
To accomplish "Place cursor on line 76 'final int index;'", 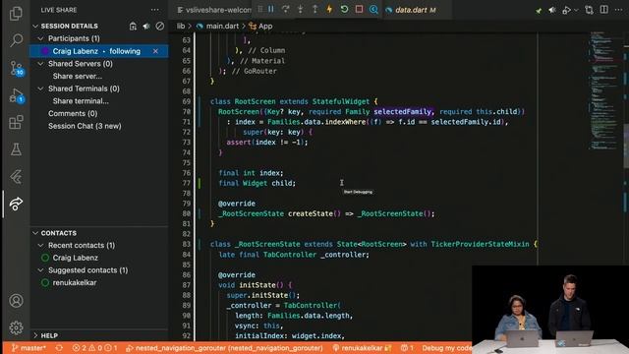I will tap(251, 173).
